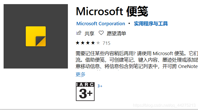This screenshot has height=110, width=198.
Task: Click the blog.csdn.net watermark URL
Action: (165, 105)
